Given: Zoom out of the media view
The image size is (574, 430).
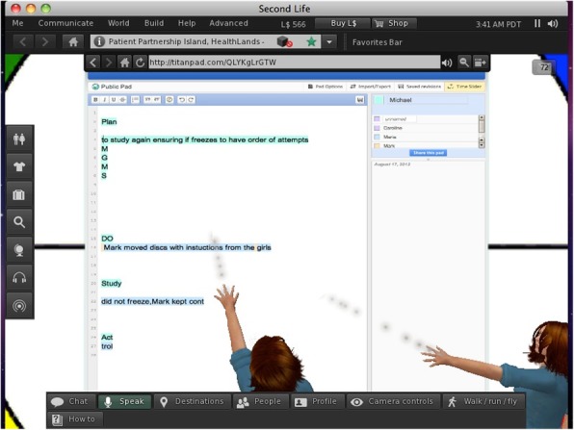Looking at the screenshot, I should pos(464,63).
